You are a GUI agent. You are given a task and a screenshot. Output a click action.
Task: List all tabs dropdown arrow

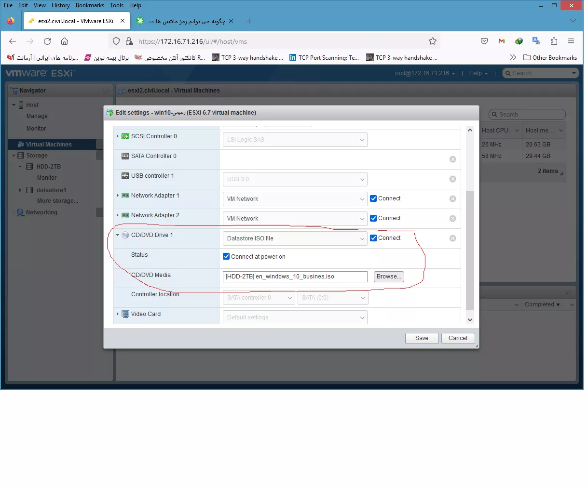[573, 21]
